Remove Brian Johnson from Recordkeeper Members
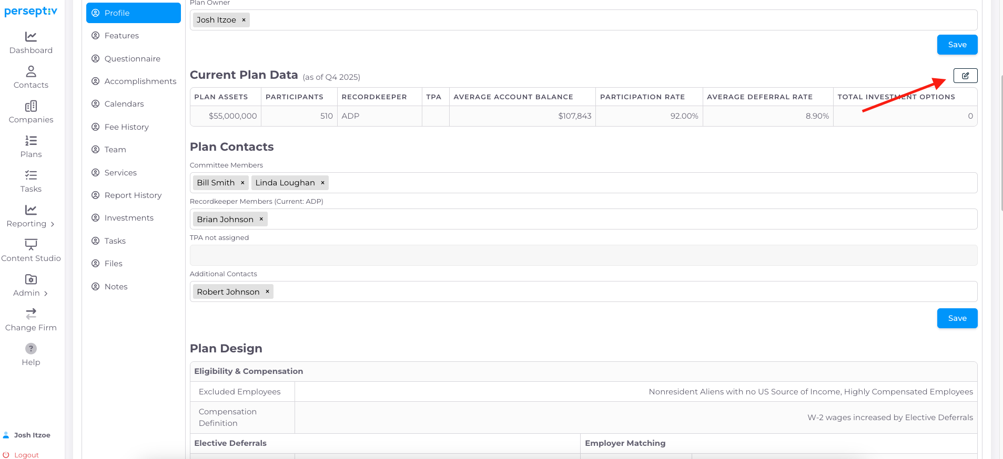The width and height of the screenshot is (1003, 459). tap(261, 219)
